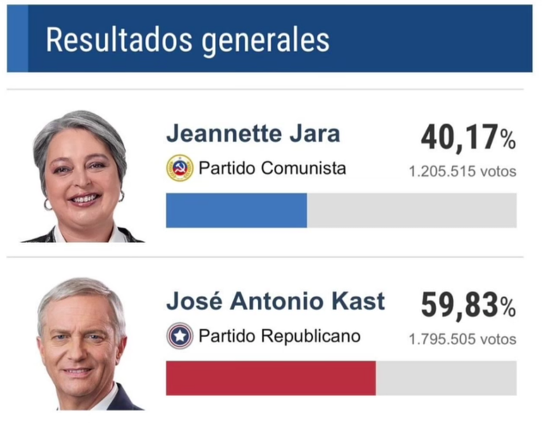
Task: Click the José Antonio Kast name link
Action: click(x=275, y=302)
